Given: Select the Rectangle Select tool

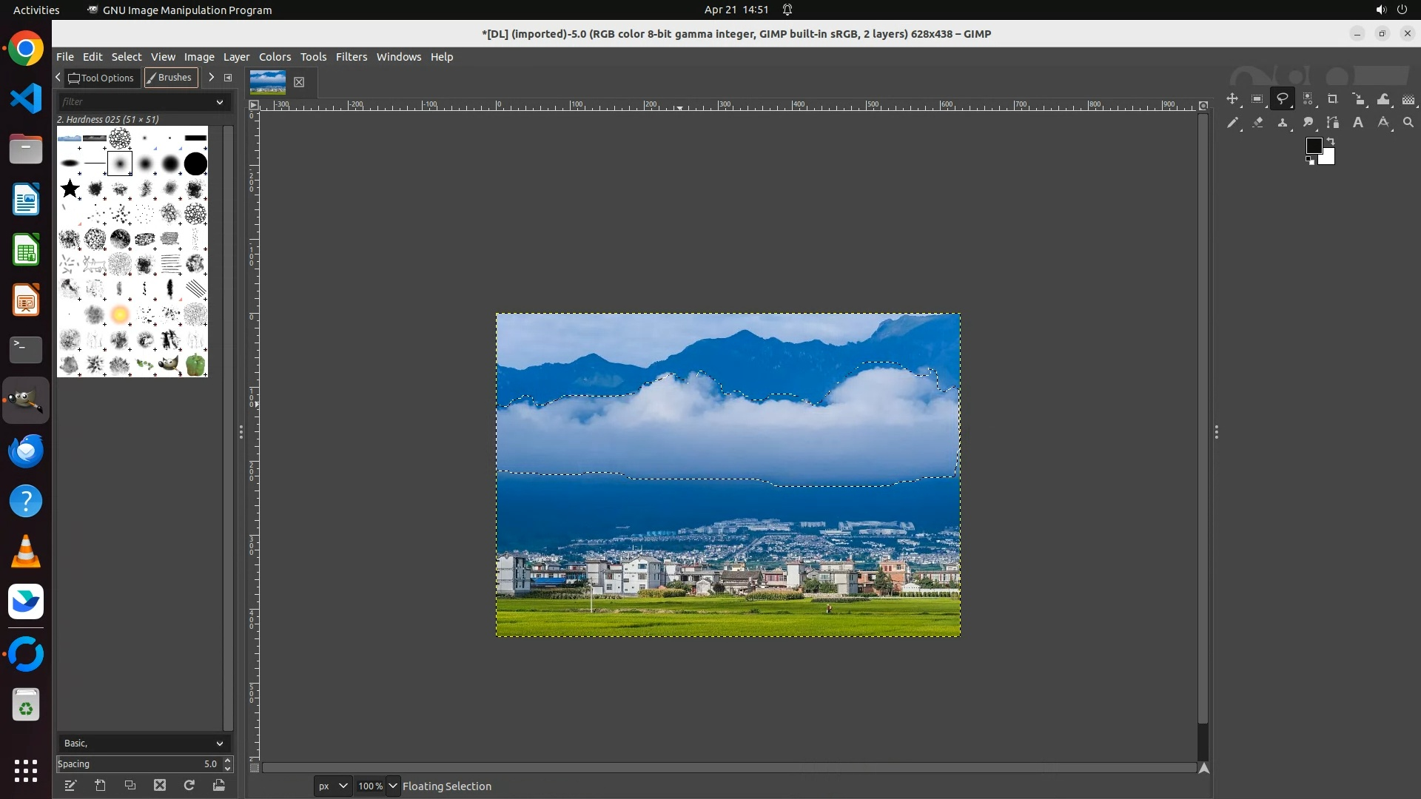Looking at the screenshot, I should [x=1257, y=99].
